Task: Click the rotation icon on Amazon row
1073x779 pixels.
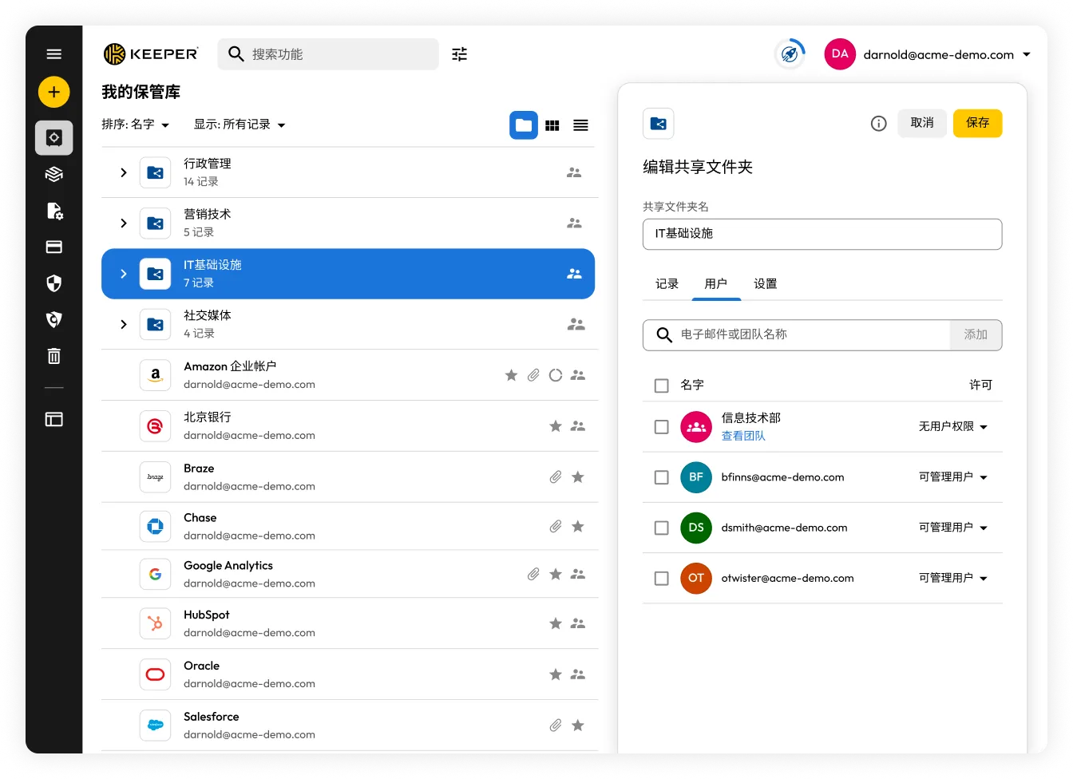Action: point(556,375)
